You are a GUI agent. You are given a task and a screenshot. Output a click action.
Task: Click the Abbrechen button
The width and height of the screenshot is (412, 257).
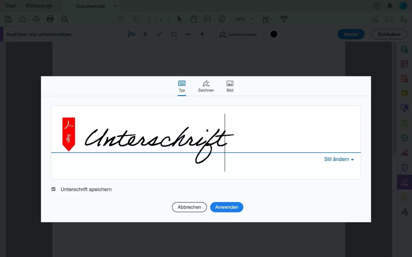[x=189, y=207]
